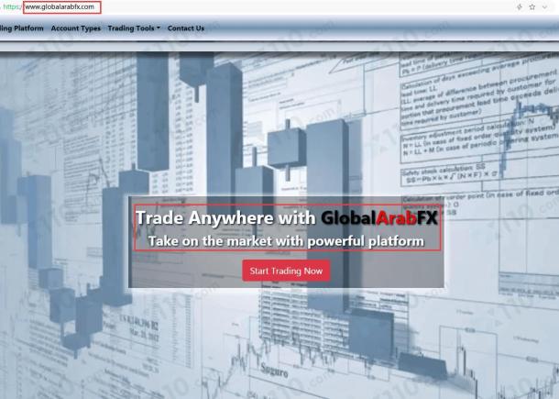Click 'Take on the market with powerful platform' text
This screenshot has width=559, height=399.
pos(286,241)
